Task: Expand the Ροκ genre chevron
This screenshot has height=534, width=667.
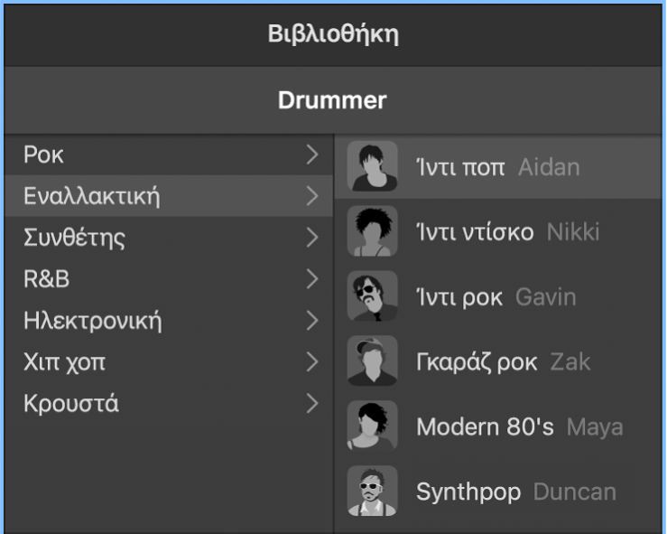Action: point(312,155)
